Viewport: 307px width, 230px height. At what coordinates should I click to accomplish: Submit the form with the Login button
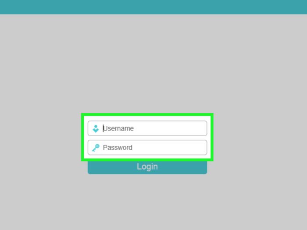147,168
